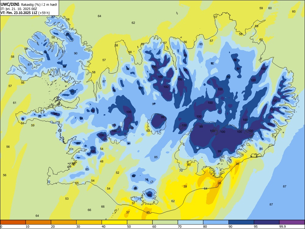Click the '53' humidity value on the map

[x=67, y=199]
